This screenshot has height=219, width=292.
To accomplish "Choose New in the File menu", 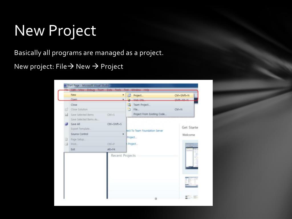I will pyautogui.click(x=95, y=95).
